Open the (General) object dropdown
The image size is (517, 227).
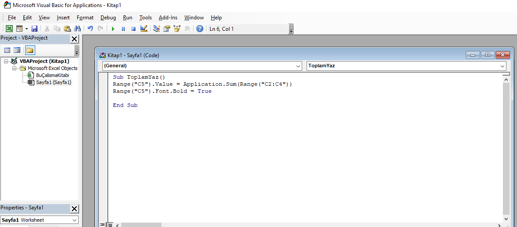pos(202,66)
